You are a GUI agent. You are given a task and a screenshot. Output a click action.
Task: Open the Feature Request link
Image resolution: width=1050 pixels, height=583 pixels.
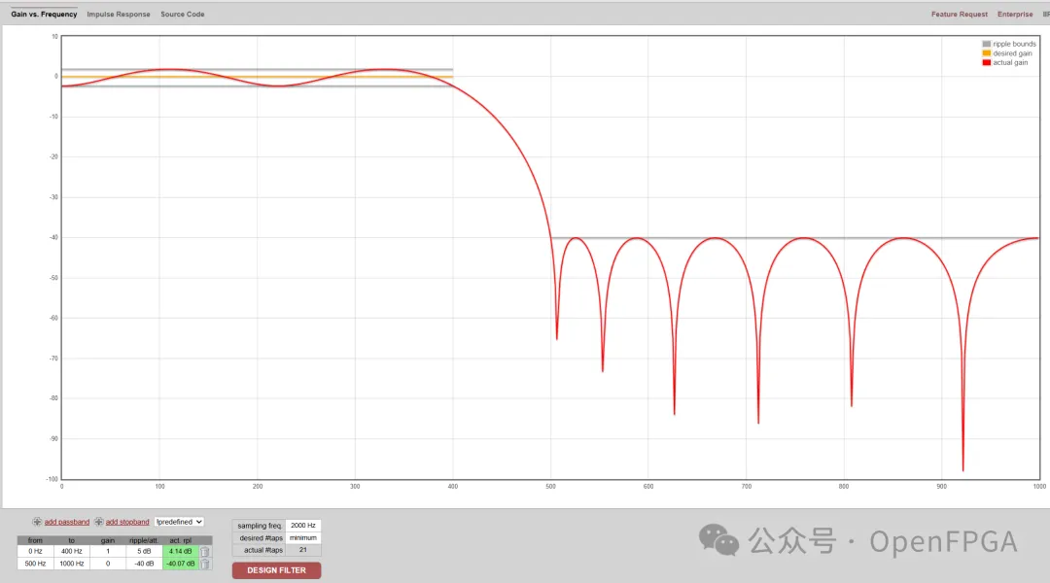[959, 15]
